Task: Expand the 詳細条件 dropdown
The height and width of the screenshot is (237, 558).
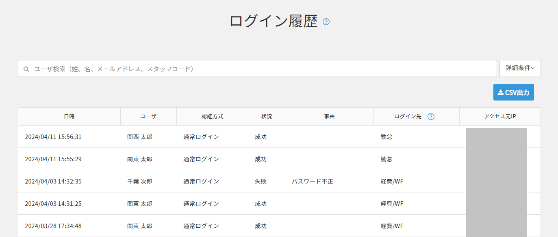Action: pos(520,68)
